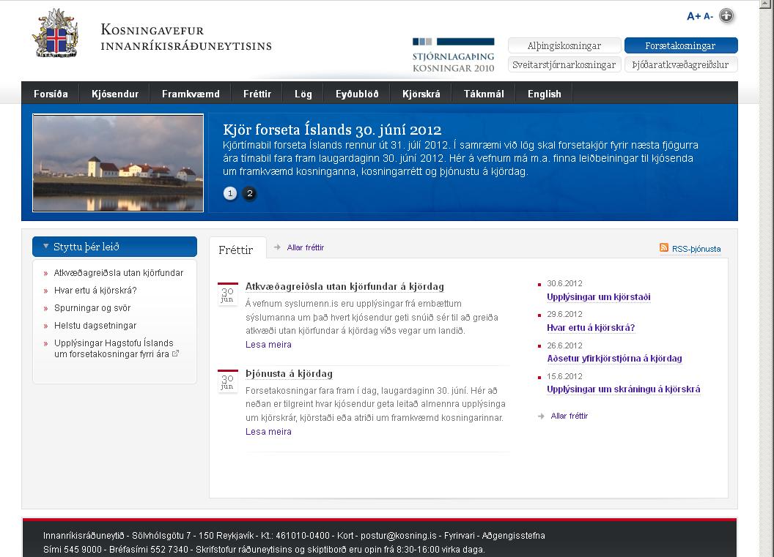Open Hvar ertu á kjörskrá? sidebar link
Viewport: 774px width, 557px height.
click(95, 291)
